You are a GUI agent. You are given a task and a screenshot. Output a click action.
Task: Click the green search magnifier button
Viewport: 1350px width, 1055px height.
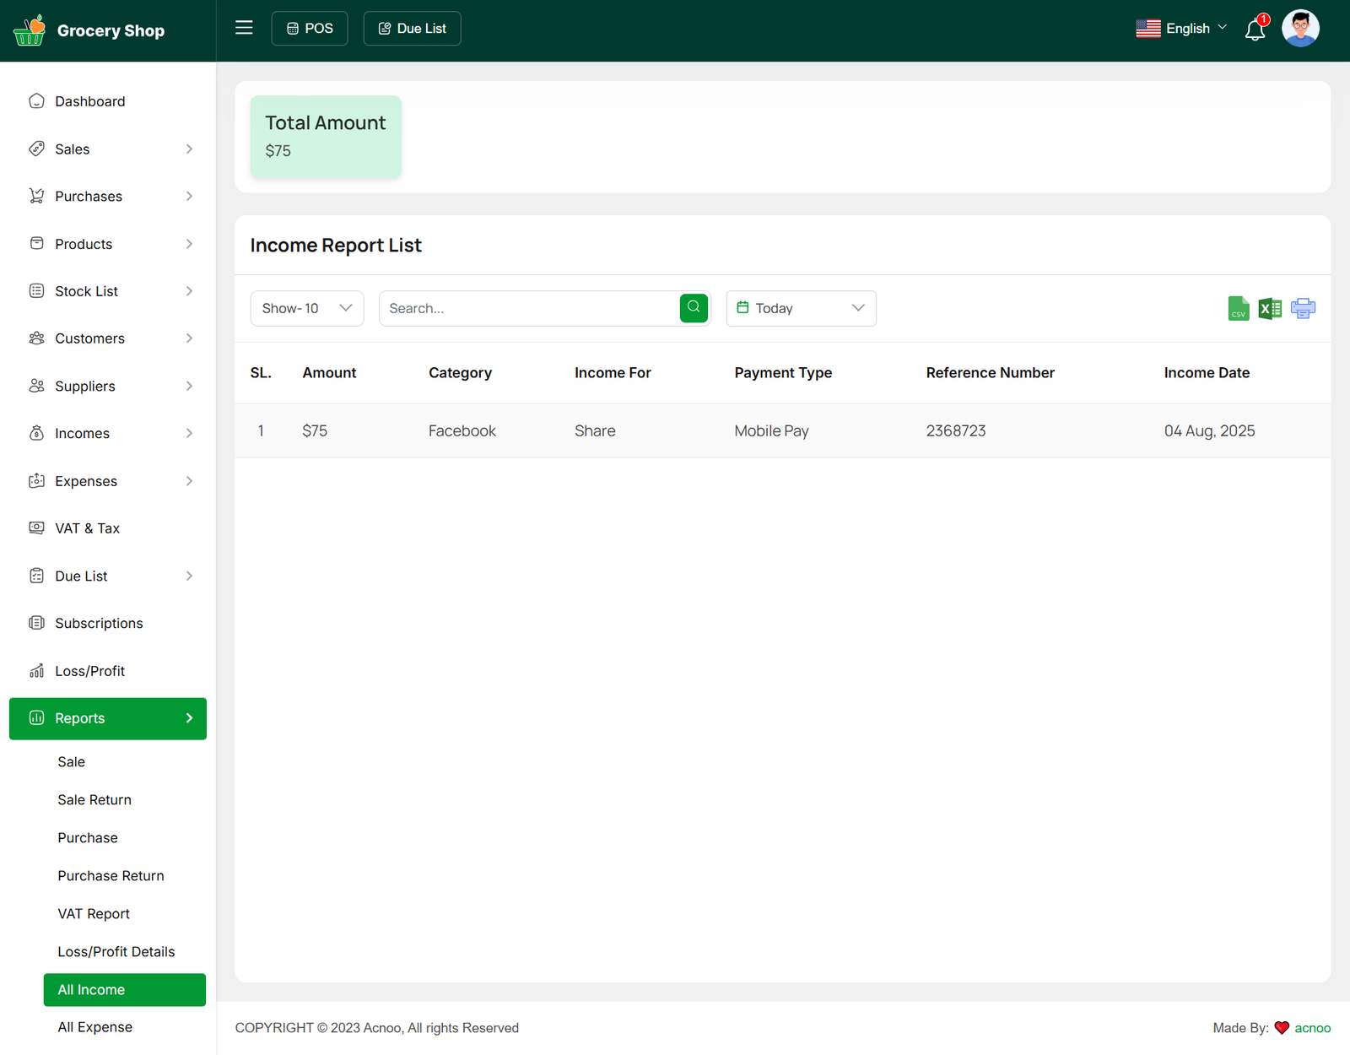tap(694, 308)
